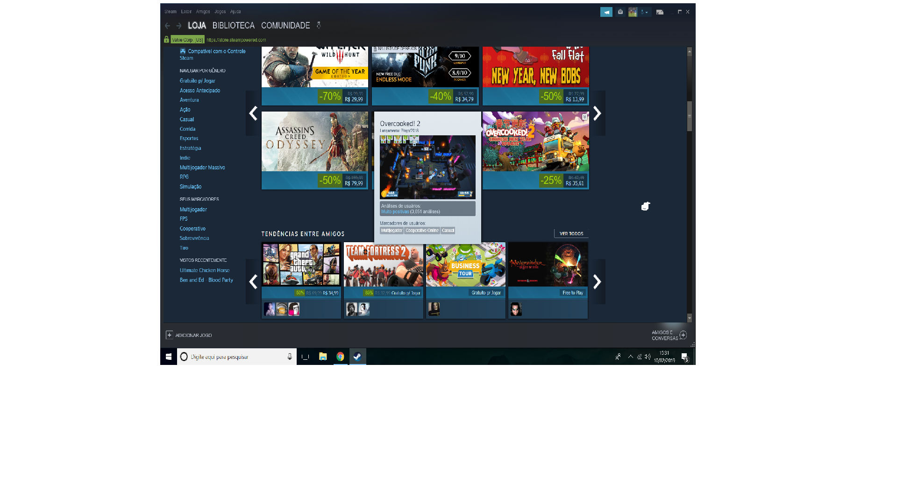The image size is (897, 504).
Task: Browse the RPG genre
Action: [x=184, y=177]
